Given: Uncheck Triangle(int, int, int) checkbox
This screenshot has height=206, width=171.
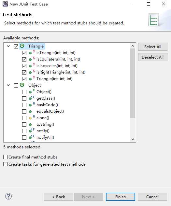Looking at the screenshot, I should point(24,79).
